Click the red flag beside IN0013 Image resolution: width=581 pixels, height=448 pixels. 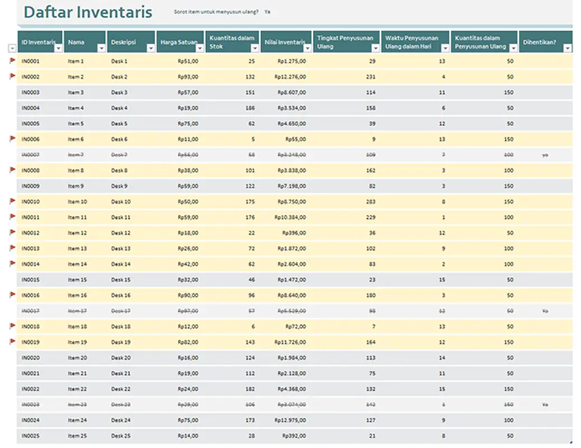pos(12,248)
